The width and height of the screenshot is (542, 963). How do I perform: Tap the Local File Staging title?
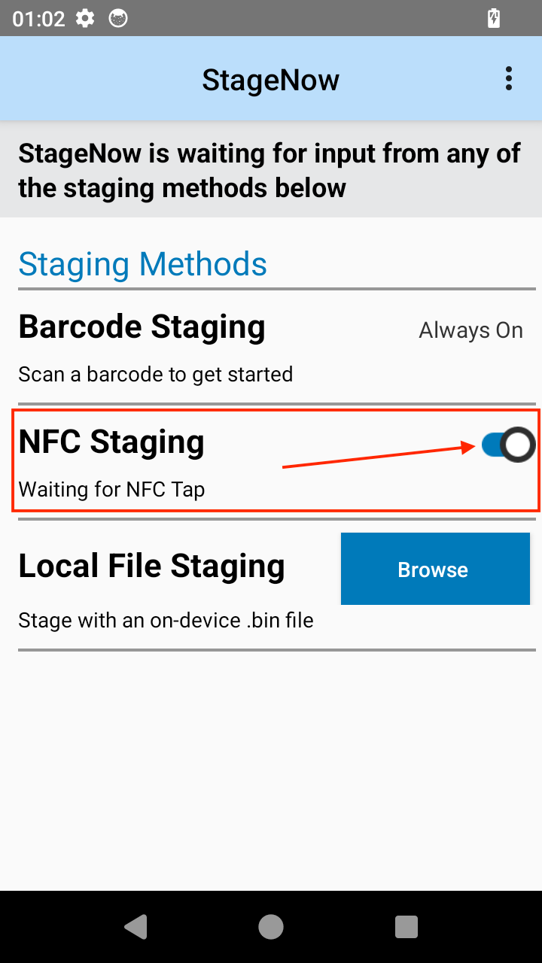[151, 567]
